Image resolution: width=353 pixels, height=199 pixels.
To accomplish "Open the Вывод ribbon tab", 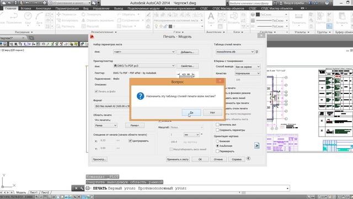I will coord(119,8).
